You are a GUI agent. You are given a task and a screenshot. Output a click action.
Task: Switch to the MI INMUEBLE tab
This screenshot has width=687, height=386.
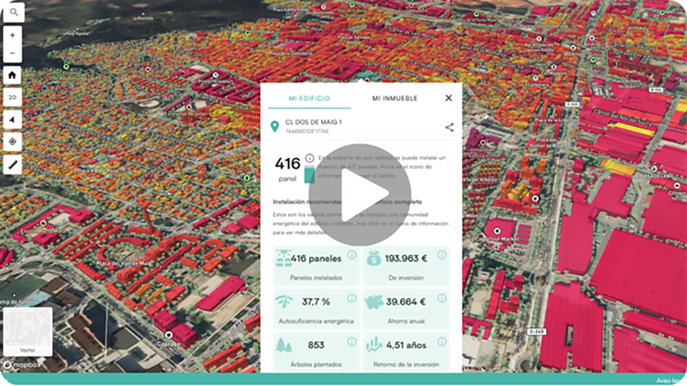(x=394, y=98)
